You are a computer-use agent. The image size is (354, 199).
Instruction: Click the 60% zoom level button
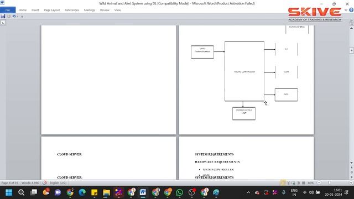tap(311, 183)
